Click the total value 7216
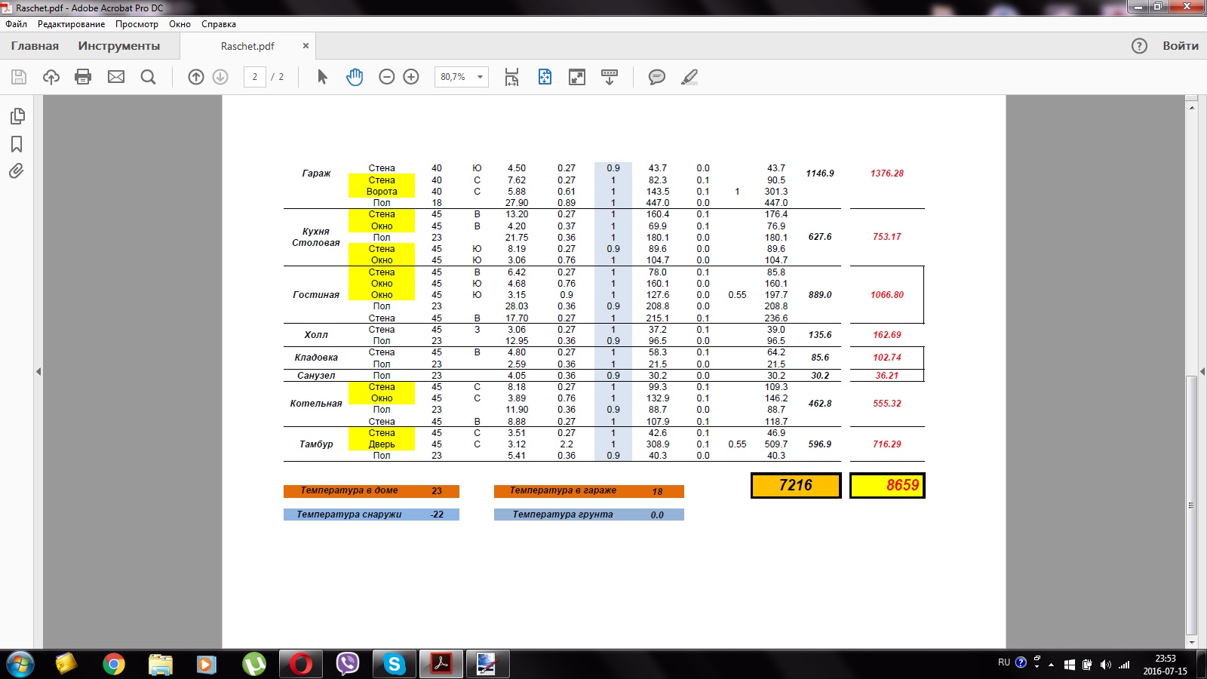The height and width of the screenshot is (679, 1207). pos(796,485)
